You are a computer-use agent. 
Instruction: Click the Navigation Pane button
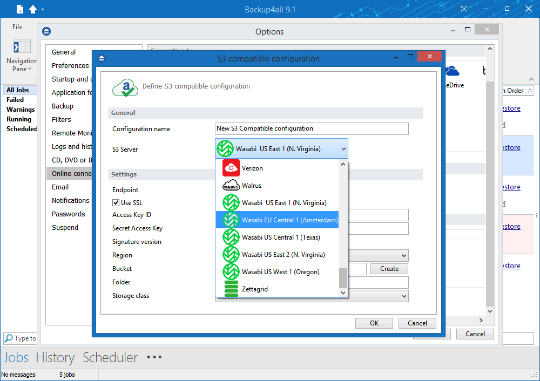coord(22,56)
